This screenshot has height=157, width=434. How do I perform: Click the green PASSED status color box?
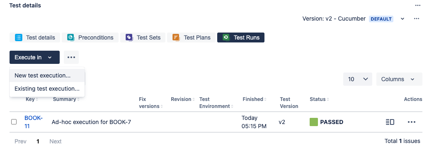click(314, 122)
